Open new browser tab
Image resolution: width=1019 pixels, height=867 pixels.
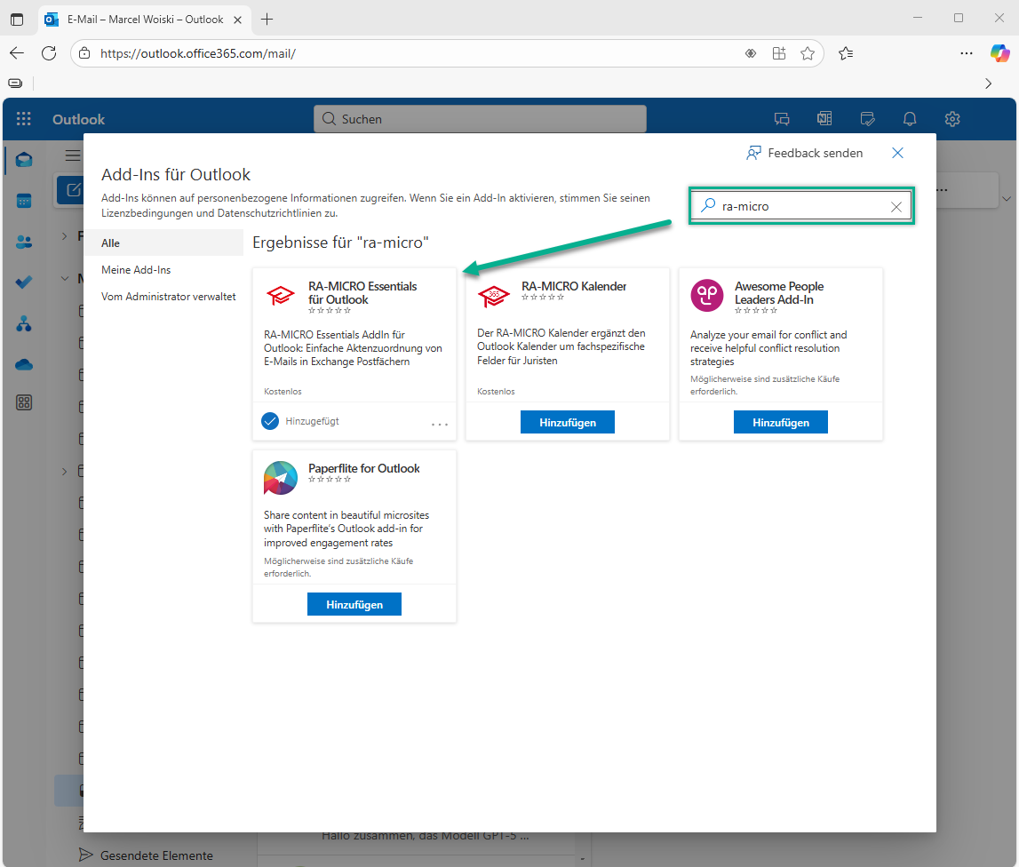267,19
